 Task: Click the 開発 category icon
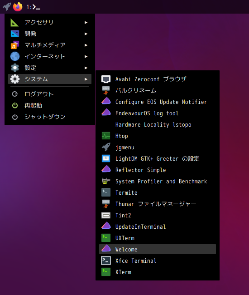(x=14, y=34)
